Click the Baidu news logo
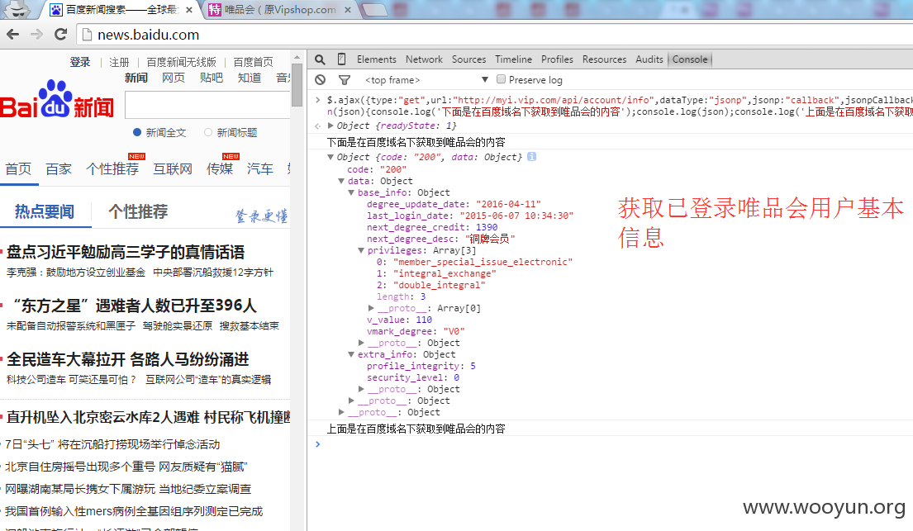 pos(57,100)
